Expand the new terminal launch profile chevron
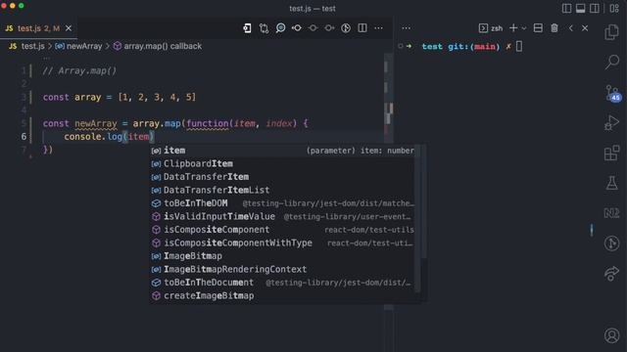 coord(524,28)
